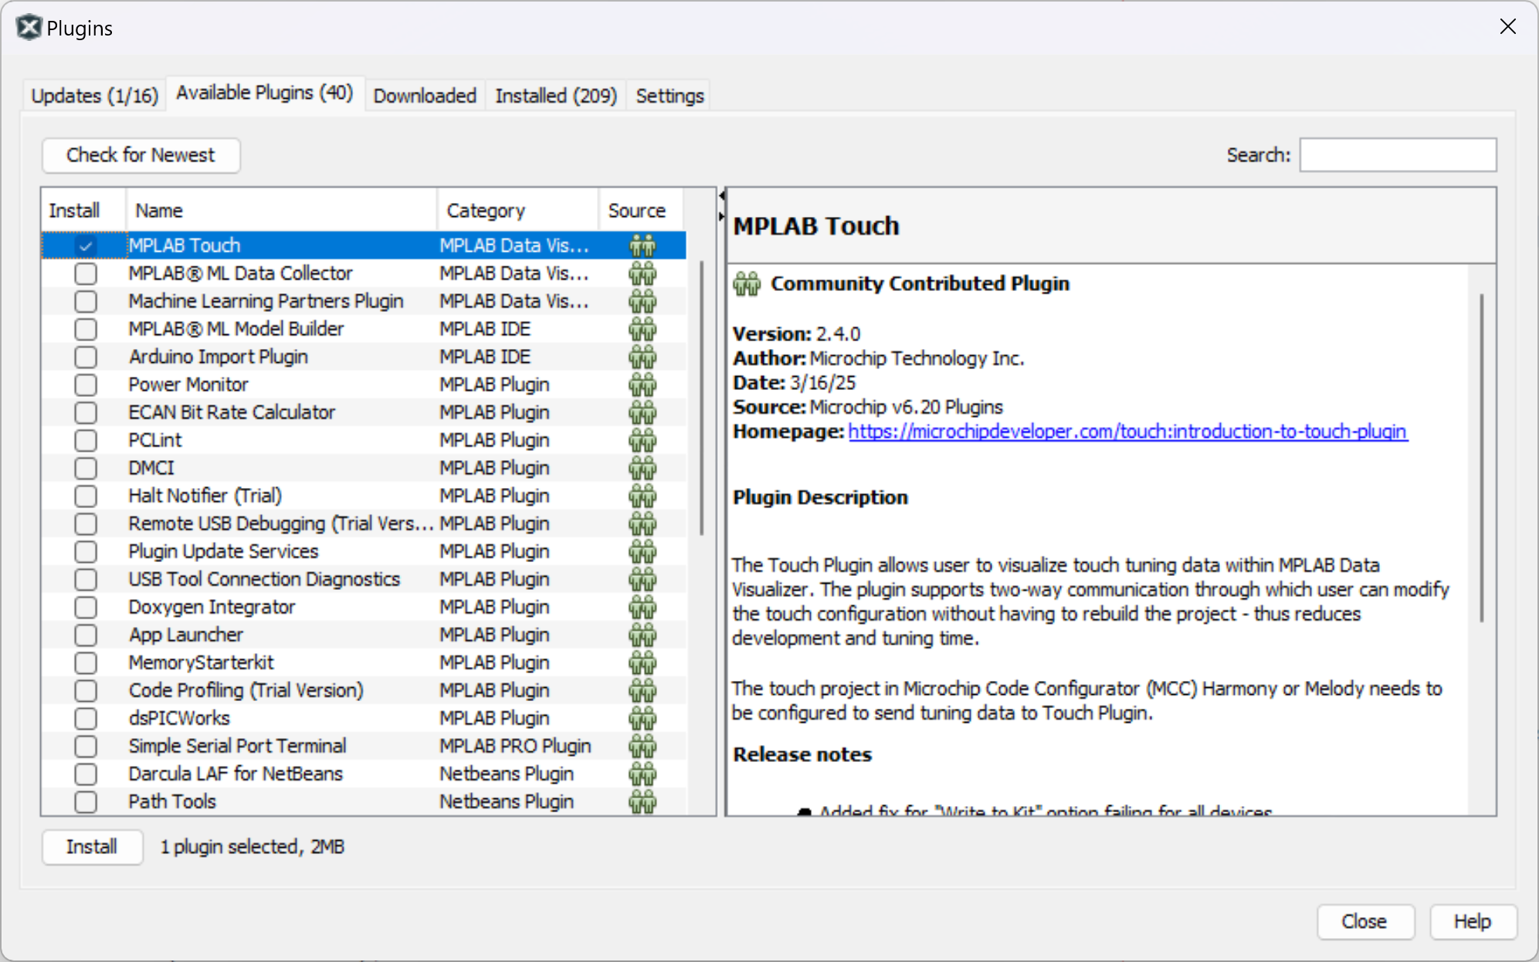Select the MemoryStarterkit plugin name

[202, 662]
